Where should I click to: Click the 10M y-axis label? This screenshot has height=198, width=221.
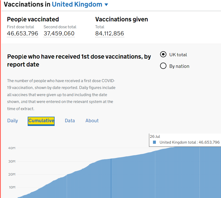12,187
